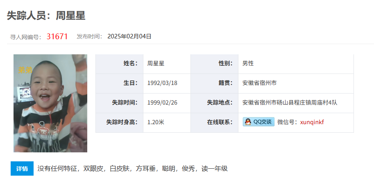This screenshot has height=183, width=374.
Task: Click the height value 1.20米
Action: (x=156, y=122)
